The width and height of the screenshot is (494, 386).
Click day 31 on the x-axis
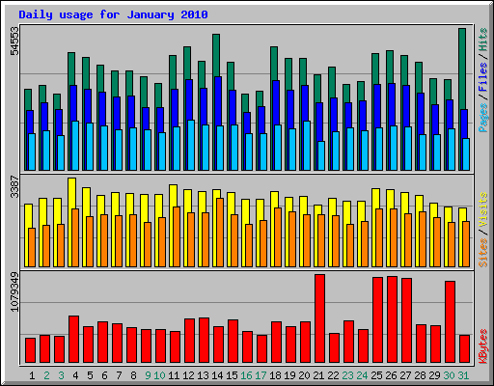463,375
